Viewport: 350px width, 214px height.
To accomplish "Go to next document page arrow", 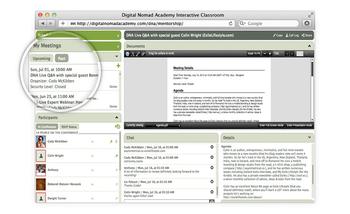I will pyautogui.click(x=292, y=54).
